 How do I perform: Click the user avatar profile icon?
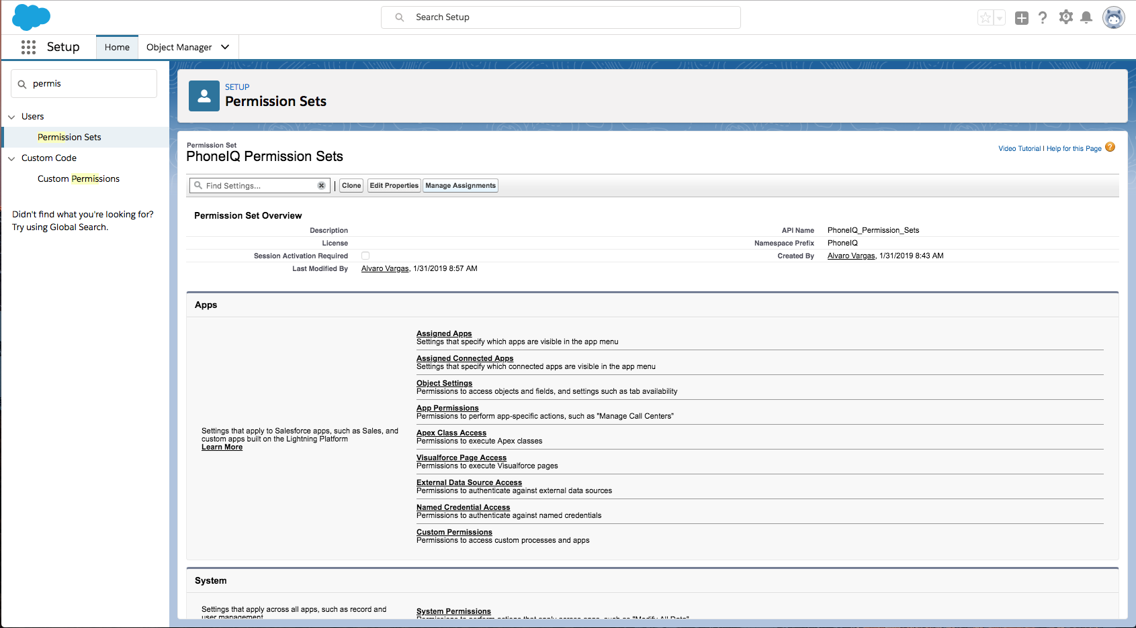click(1113, 18)
